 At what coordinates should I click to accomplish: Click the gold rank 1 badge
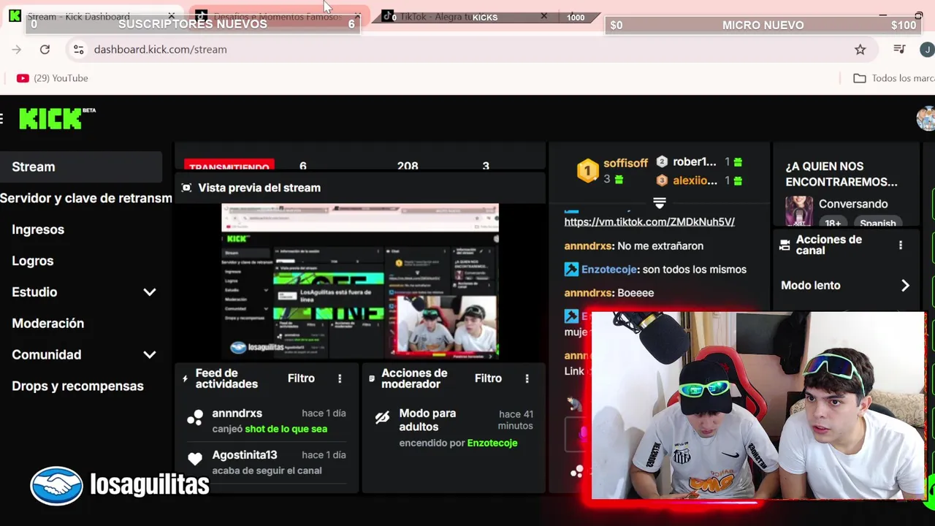[x=587, y=171]
